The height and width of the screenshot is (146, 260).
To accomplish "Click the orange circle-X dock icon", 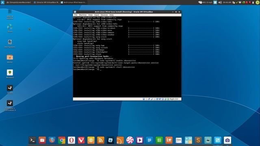I will point(91,140).
